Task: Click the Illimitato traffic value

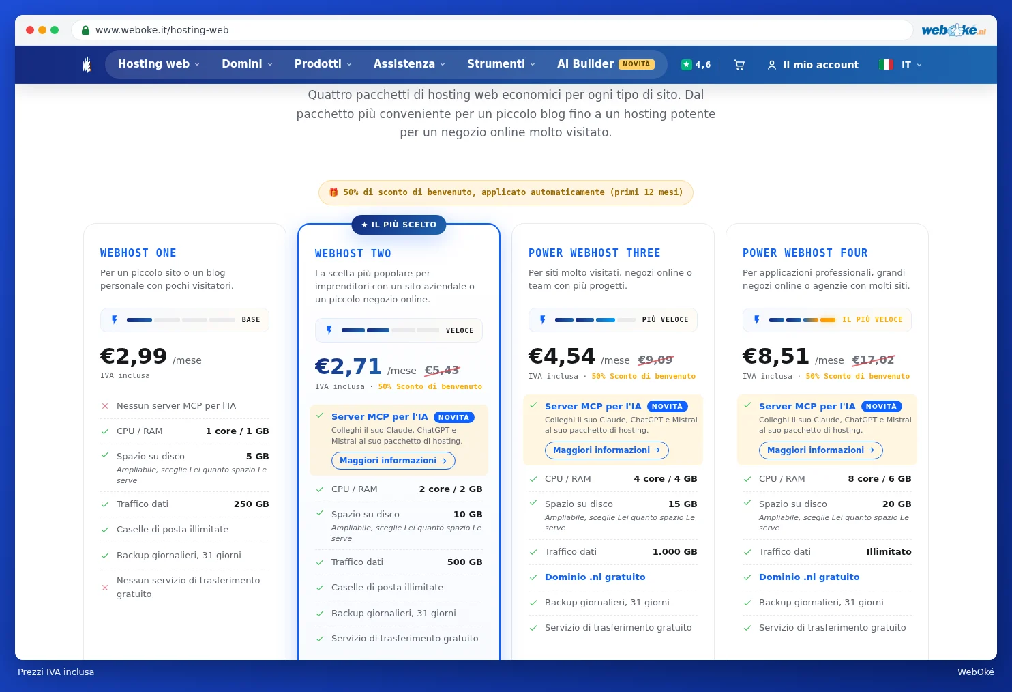Action: tap(889, 552)
